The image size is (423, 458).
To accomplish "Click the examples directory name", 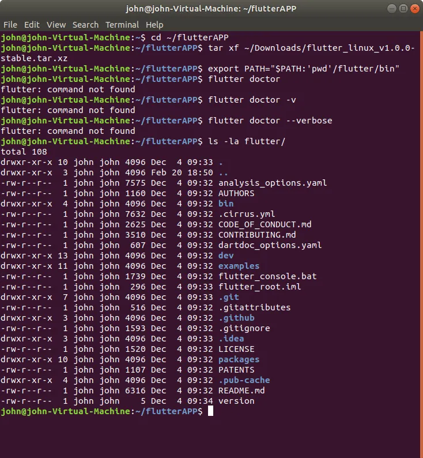I will [x=239, y=266].
